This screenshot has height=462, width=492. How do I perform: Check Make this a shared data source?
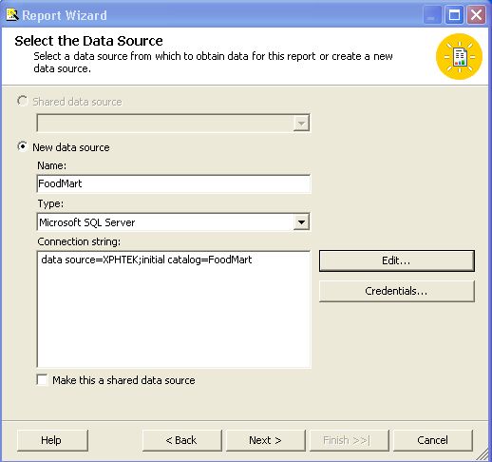click(x=42, y=379)
